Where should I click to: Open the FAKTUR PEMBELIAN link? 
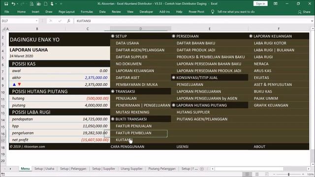tap(133, 133)
